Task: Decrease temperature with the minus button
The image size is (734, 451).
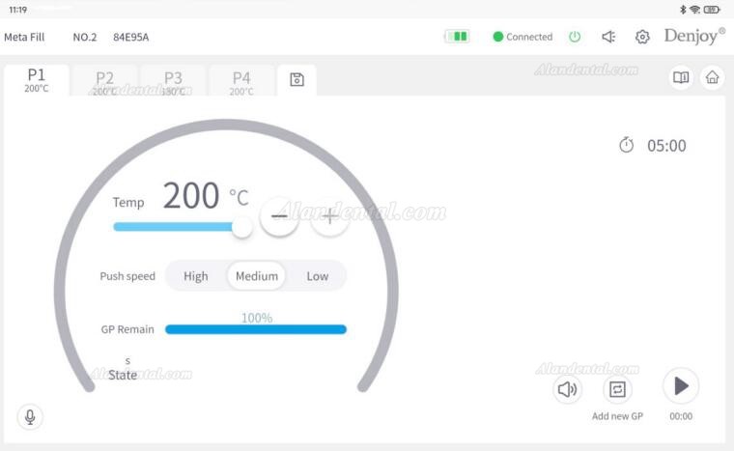Action: 279,216
